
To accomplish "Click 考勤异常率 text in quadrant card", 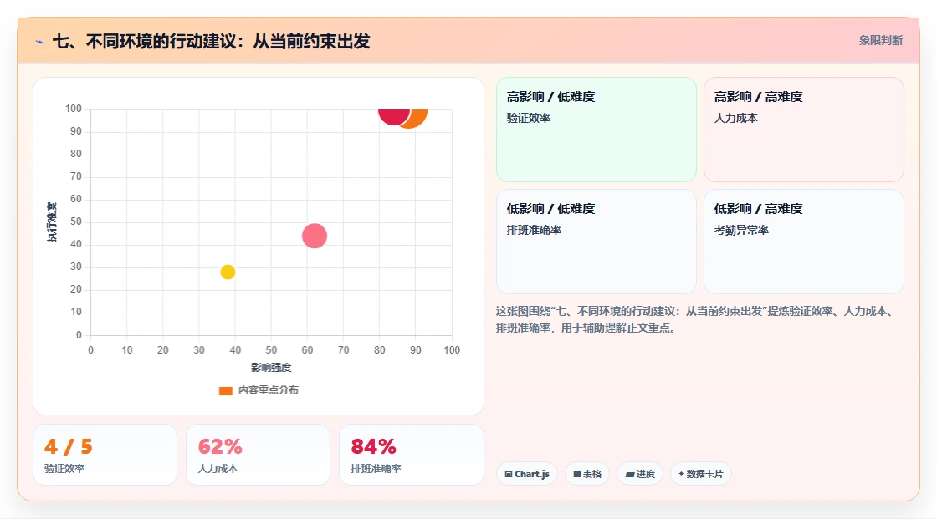I will tap(741, 230).
